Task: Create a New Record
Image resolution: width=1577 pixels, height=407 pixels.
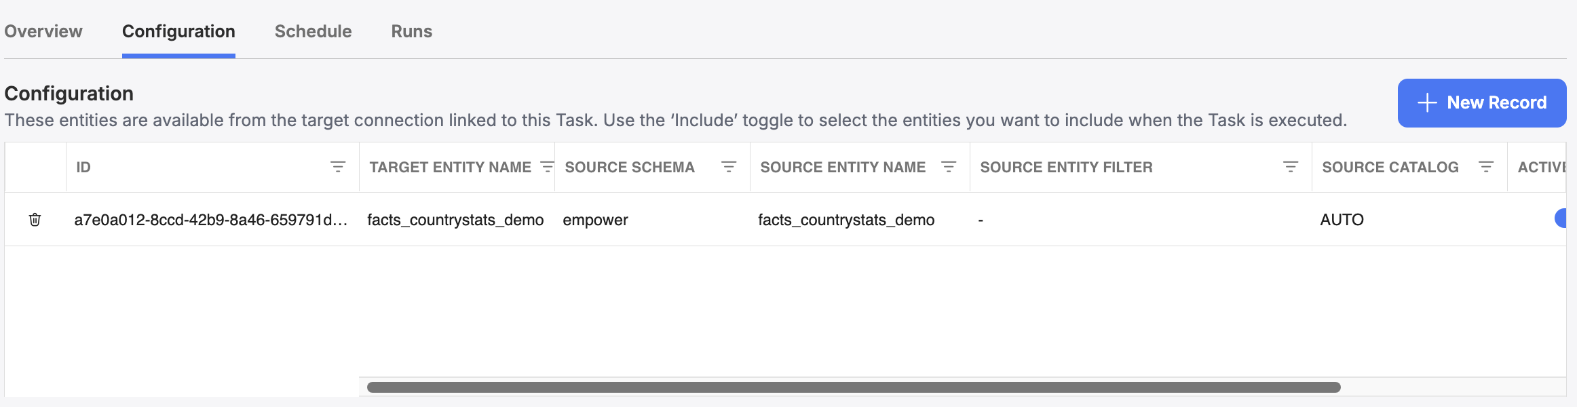Action: pyautogui.click(x=1482, y=103)
